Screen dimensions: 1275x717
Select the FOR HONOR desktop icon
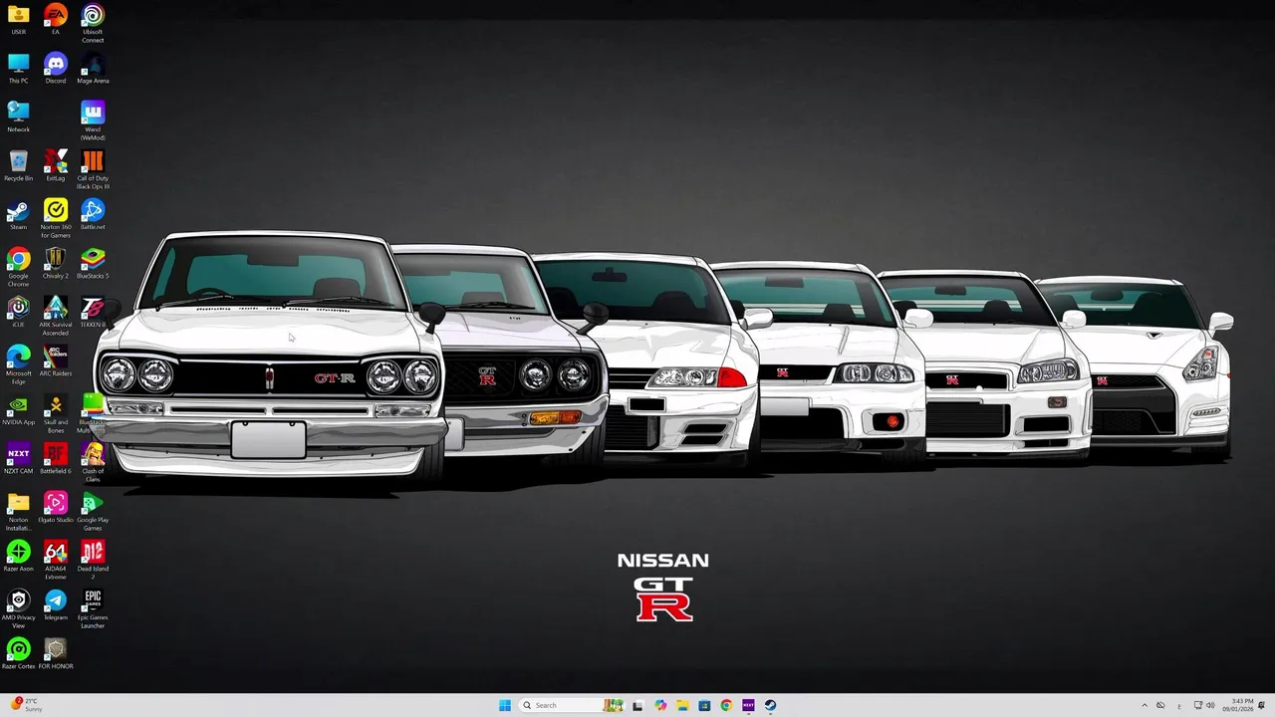(56, 654)
